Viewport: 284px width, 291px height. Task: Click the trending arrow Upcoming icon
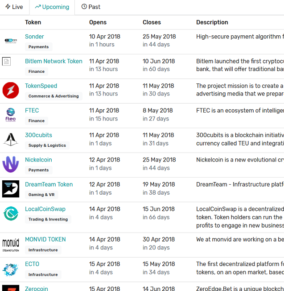coord(38,7)
